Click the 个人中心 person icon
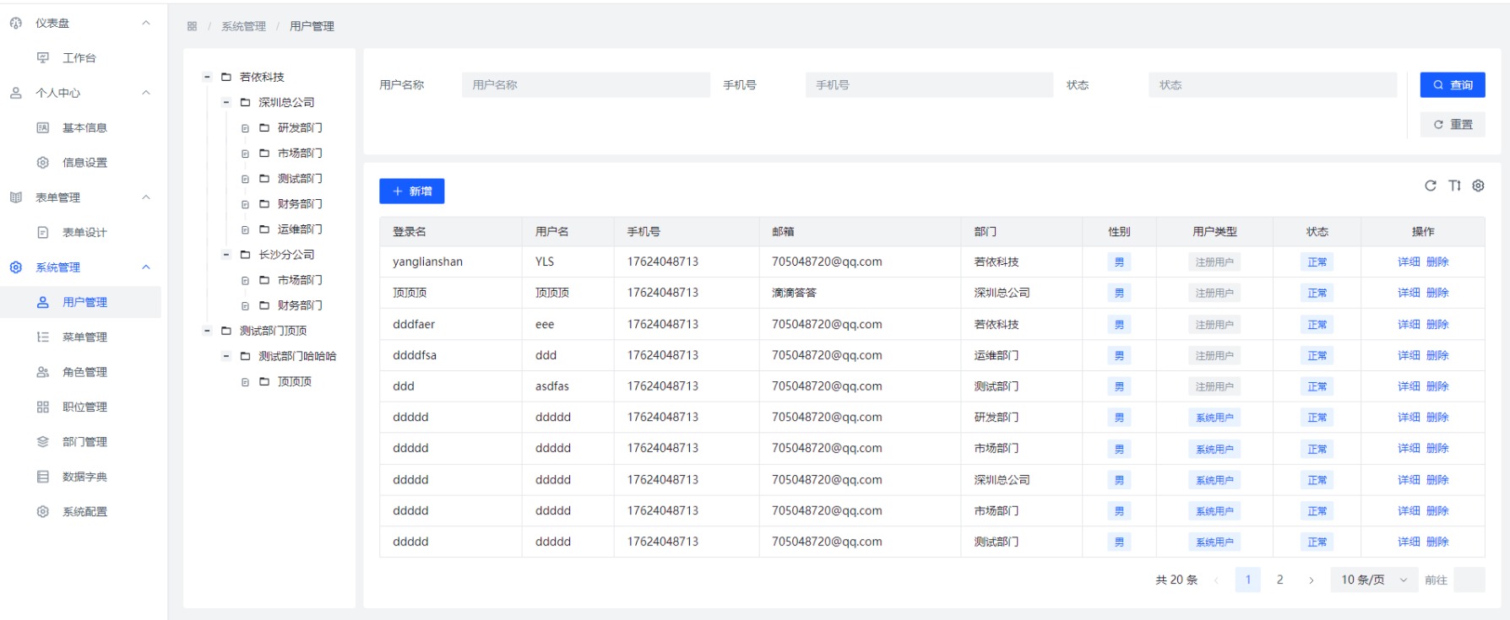This screenshot has width=1510, height=620. pos(15,93)
